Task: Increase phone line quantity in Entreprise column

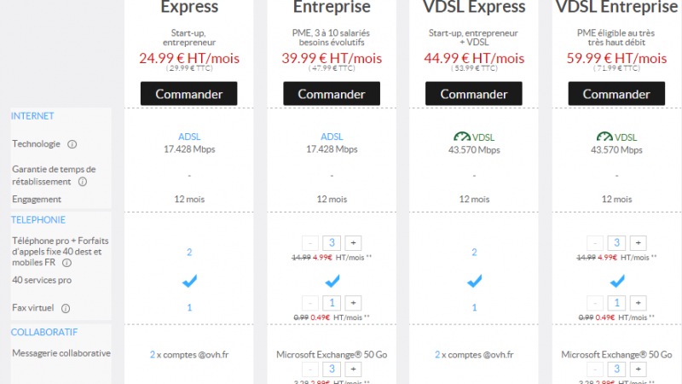Action: click(354, 243)
